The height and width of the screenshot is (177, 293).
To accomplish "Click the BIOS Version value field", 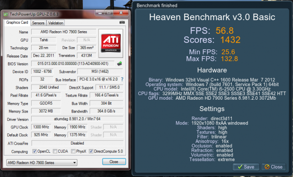I will (x=73, y=64).
